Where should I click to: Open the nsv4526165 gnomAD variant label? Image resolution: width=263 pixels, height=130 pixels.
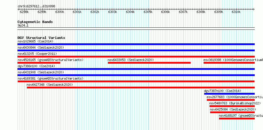pos(51,60)
